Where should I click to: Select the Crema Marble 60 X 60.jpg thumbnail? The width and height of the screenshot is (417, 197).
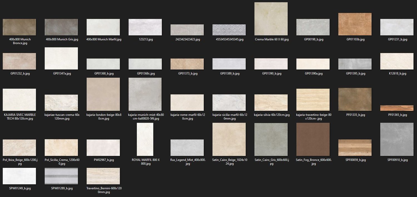(271, 19)
